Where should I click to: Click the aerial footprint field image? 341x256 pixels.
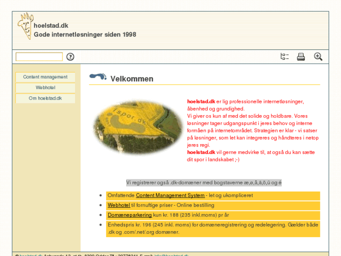pos(138,127)
